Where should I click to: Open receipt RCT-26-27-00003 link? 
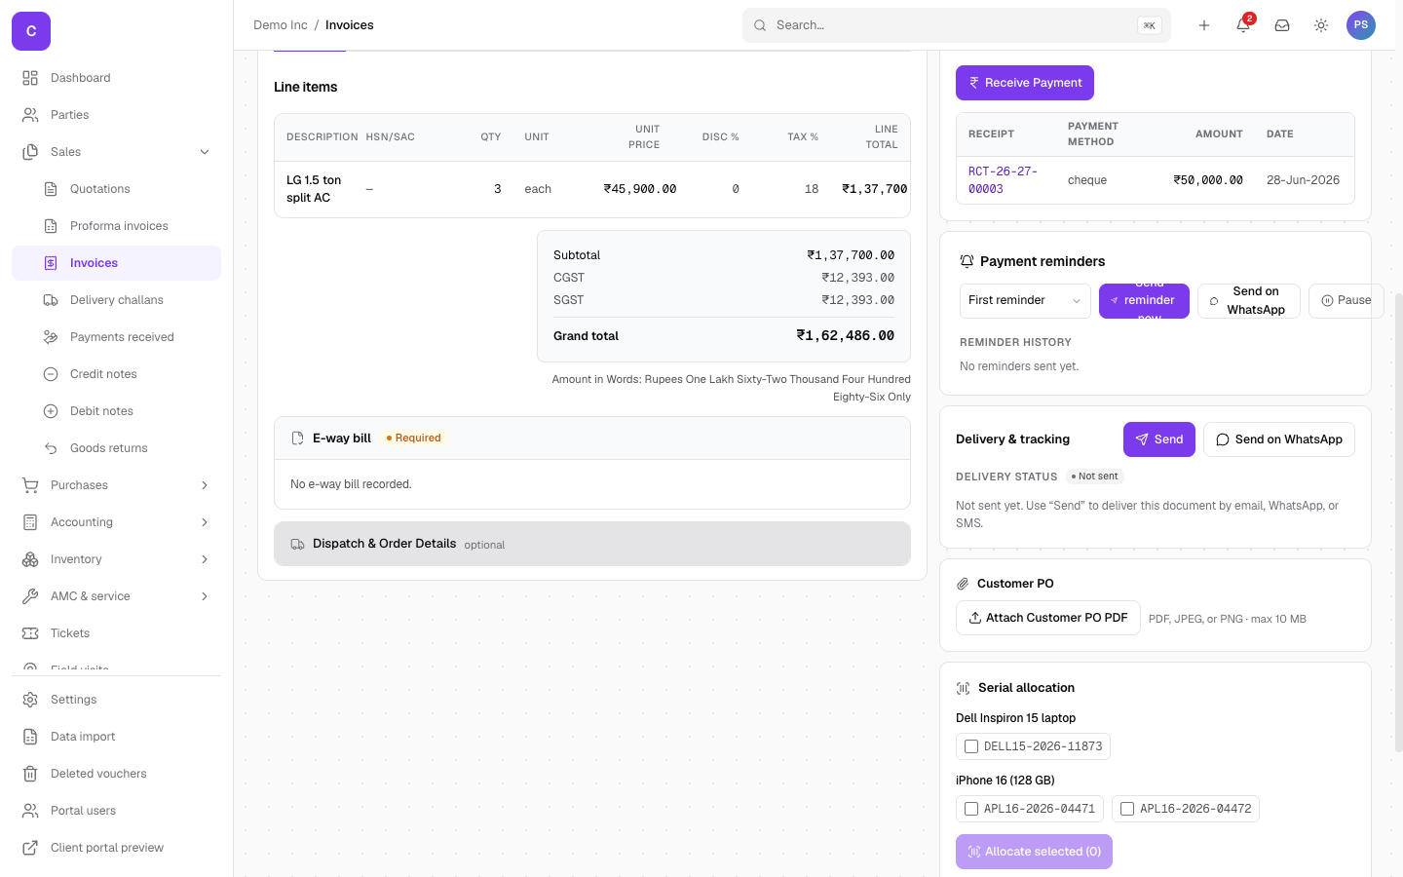[1003, 180]
